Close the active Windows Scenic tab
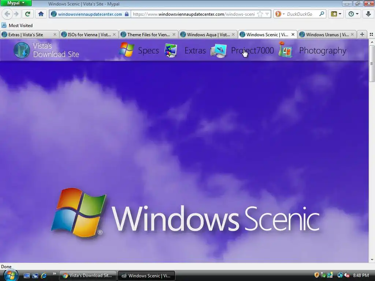The width and height of the screenshot is (375, 281). [293, 35]
